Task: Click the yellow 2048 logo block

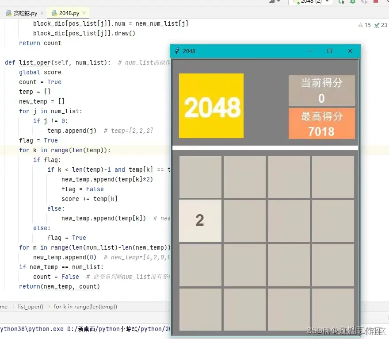Action: 211,106
